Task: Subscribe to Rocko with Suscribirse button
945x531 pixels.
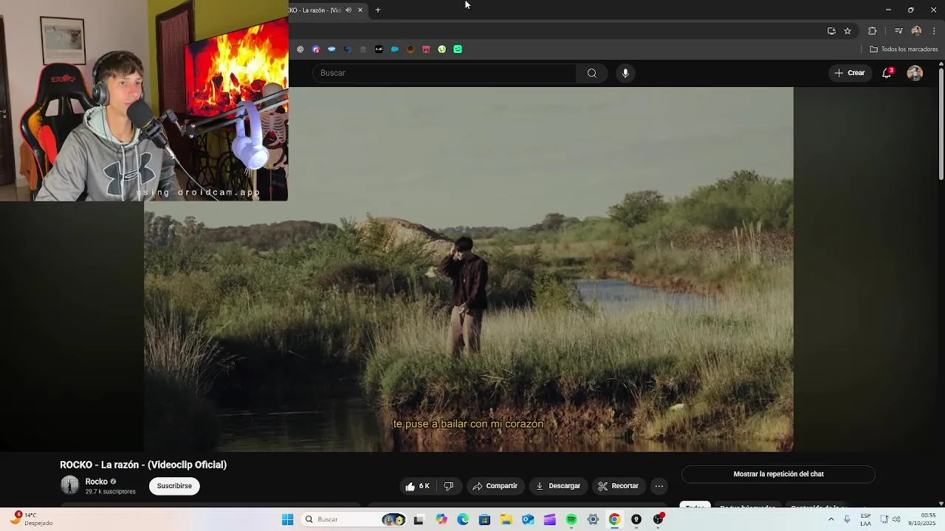Action: tap(174, 486)
